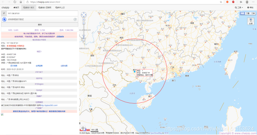The height and width of the screenshot is (135, 257).
Task: Click the orange browser extension icon
Action: click(x=227, y=2)
